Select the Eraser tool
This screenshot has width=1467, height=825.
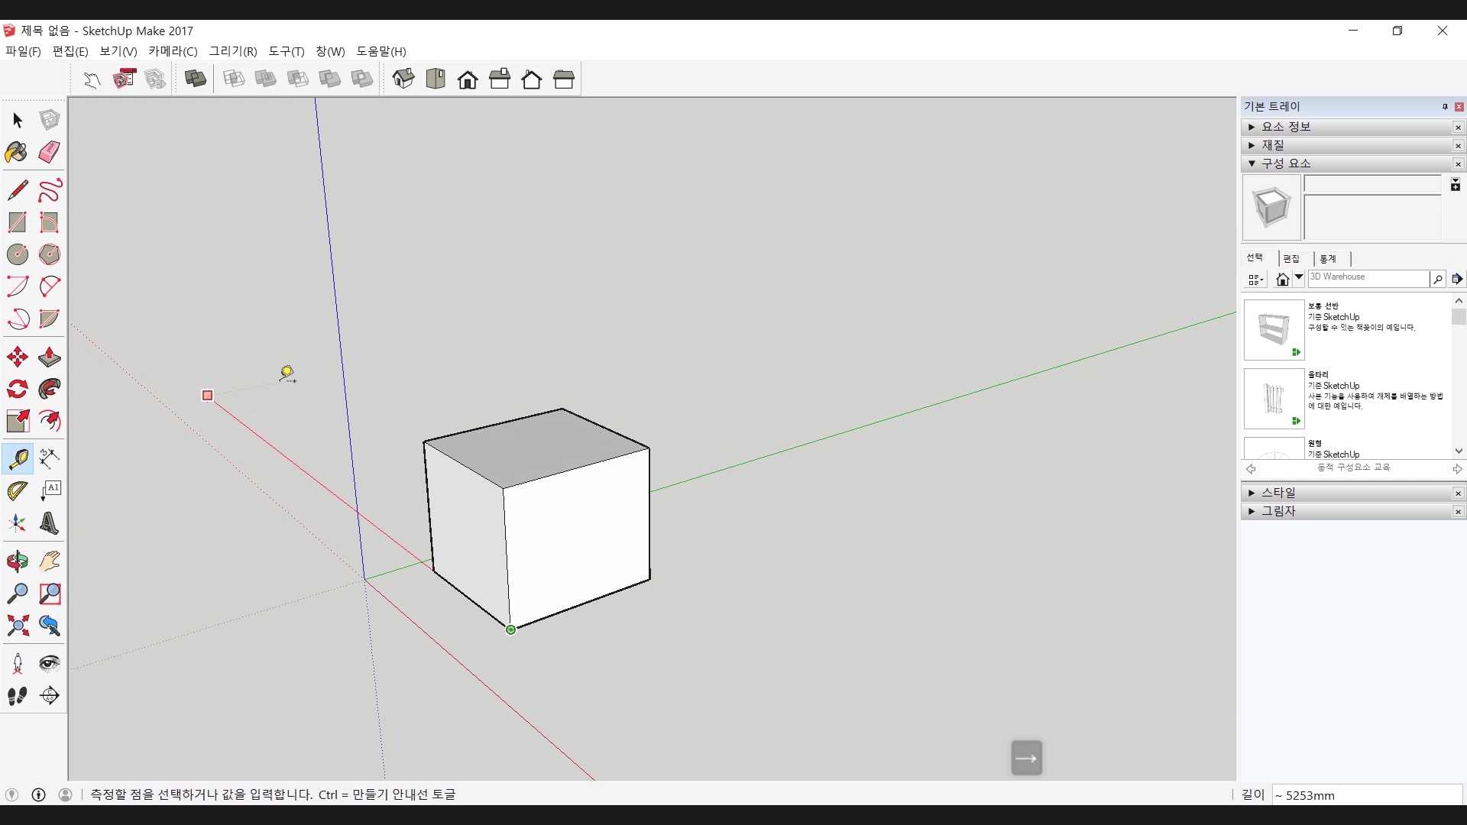49,152
